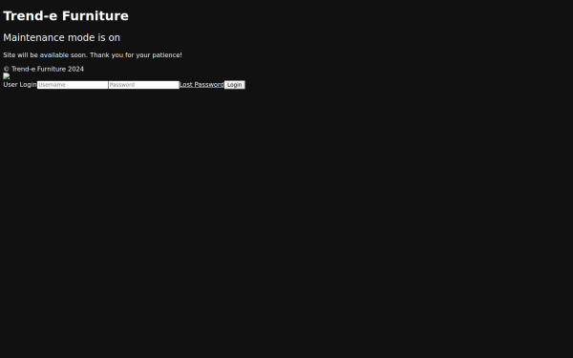Click the © Trend-e Furniture 2024 copyright text

pos(44,69)
